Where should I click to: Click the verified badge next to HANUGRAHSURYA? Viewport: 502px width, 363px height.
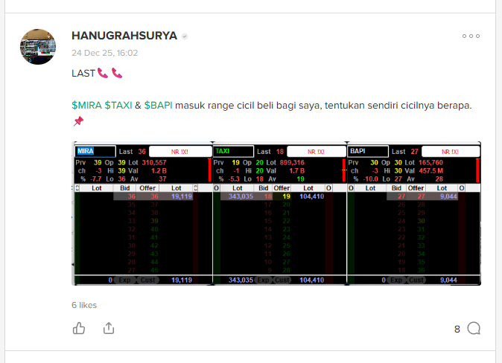click(x=185, y=36)
